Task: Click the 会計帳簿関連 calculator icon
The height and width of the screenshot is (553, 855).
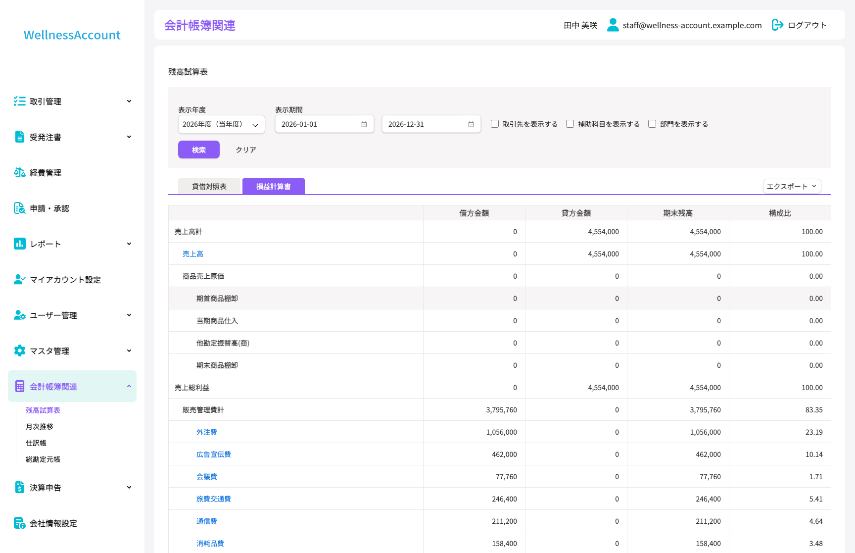Action: [20, 387]
